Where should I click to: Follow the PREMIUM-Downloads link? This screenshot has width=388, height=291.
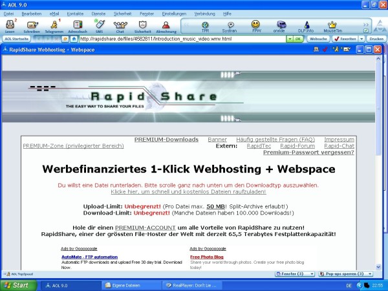pos(166,140)
